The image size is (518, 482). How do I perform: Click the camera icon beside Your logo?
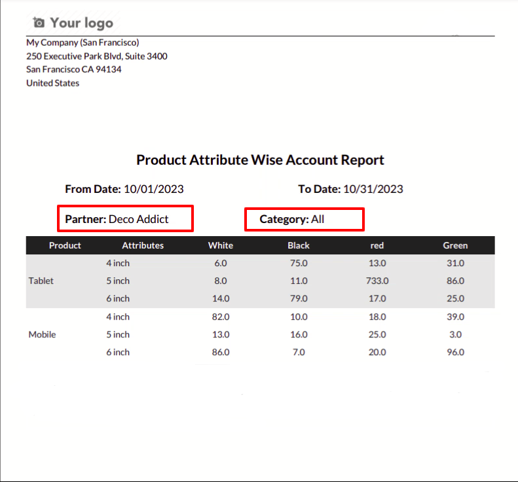[x=39, y=22]
